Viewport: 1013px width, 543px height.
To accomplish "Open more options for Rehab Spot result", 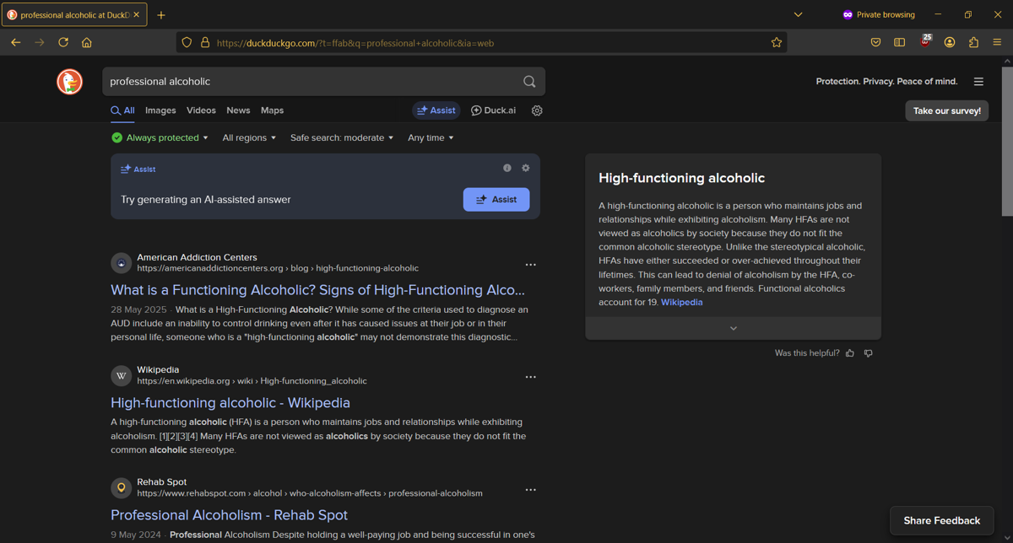I will pyautogui.click(x=530, y=489).
